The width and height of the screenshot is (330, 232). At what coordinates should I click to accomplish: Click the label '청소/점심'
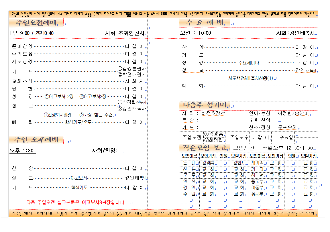[x=260, y=127]
